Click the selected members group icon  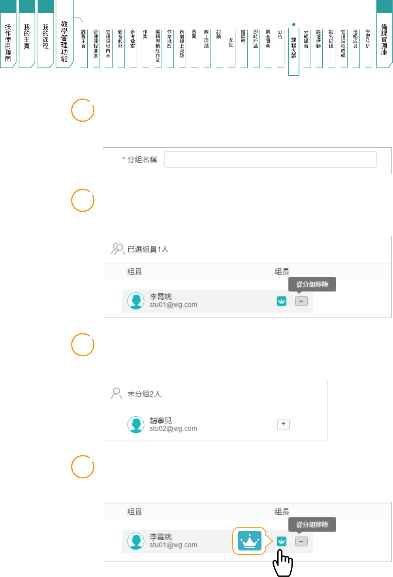coord(118,249)
